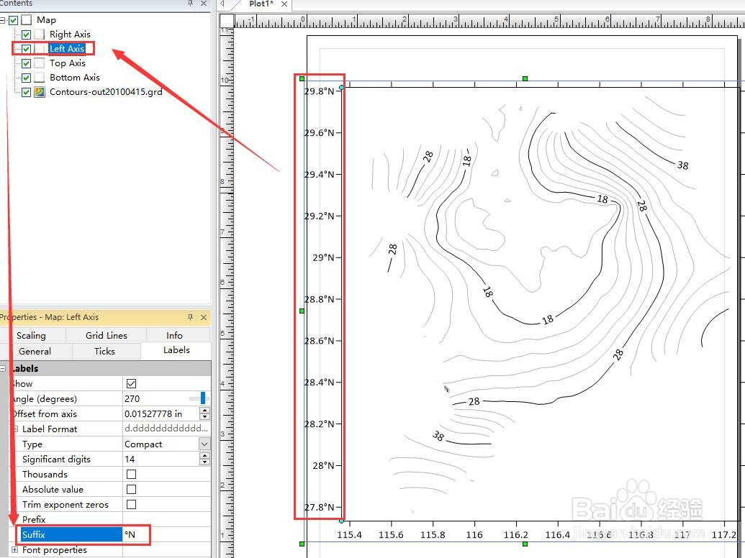This screenshot has height=558, width=745.
Task: Select Left Axis in Contents tree
Action: [x=67, y=48]
